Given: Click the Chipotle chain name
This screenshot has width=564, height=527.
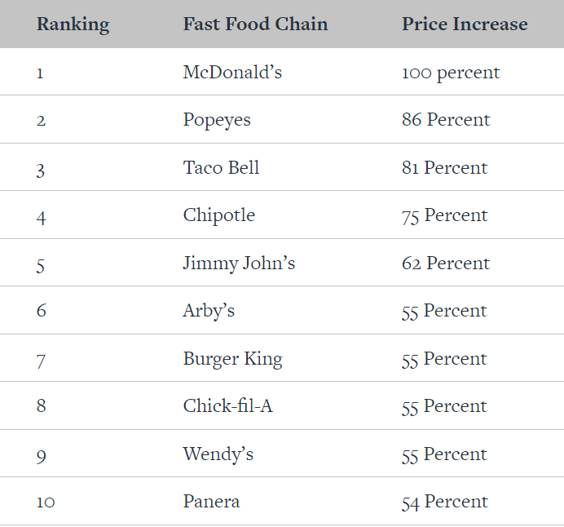Looking at the screenshot, I should 218,215.
